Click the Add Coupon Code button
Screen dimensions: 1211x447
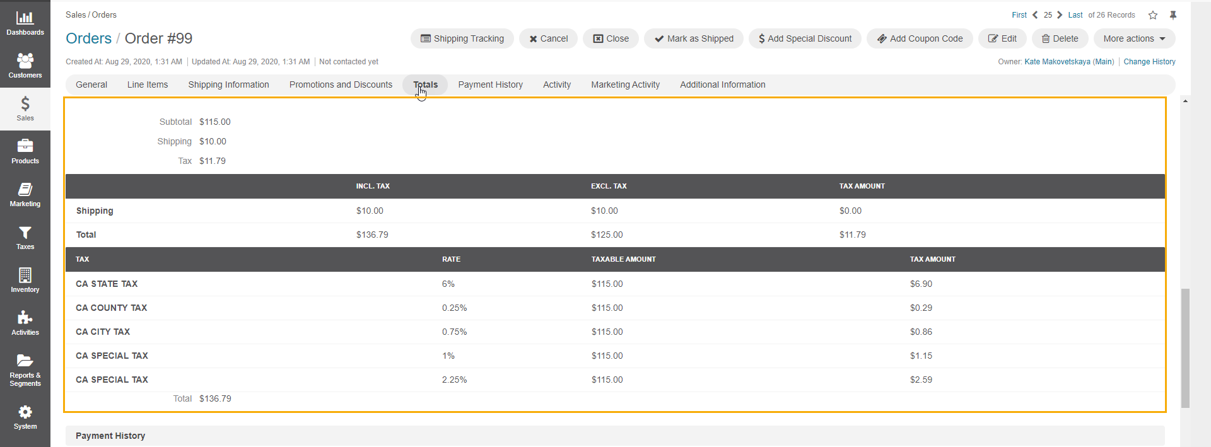pyautogui.click(x=919, y=38)
